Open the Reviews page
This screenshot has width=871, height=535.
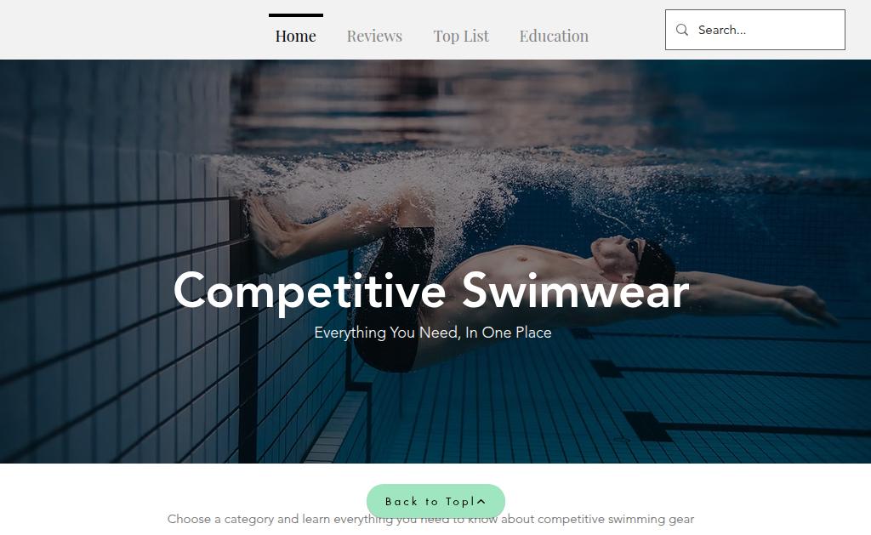point(374,36)
